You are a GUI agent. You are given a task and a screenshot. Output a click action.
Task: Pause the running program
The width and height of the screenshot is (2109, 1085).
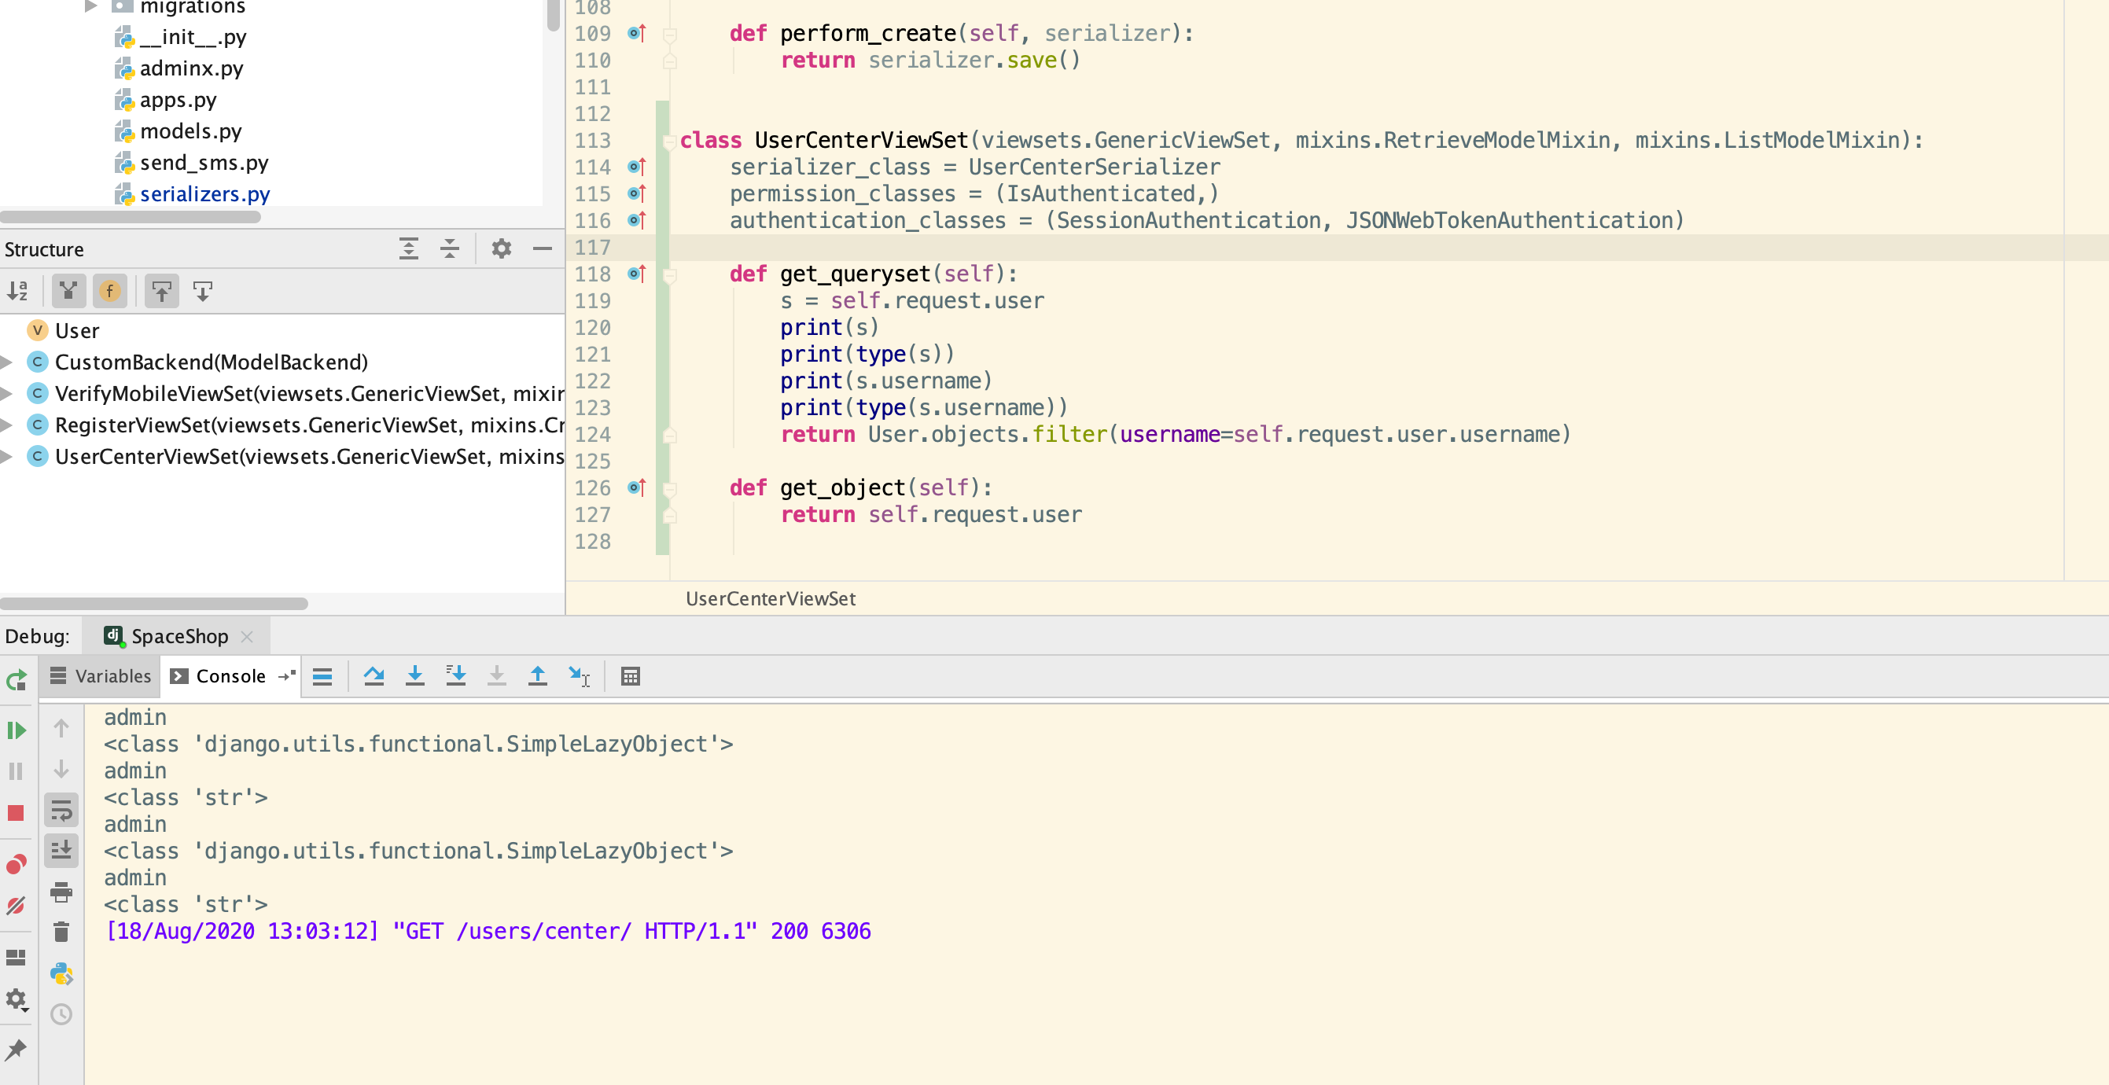(x=17, y=771)
